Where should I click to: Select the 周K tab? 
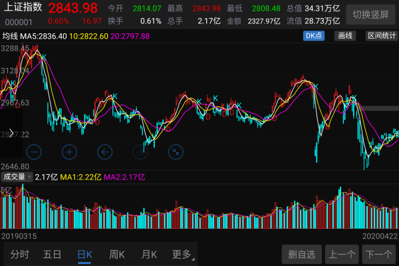(117, 254)
